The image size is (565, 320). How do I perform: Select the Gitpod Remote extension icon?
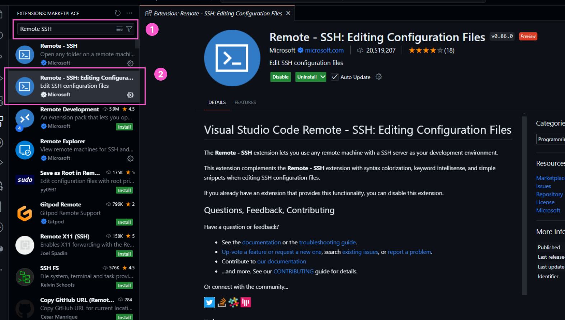click(25, 213)
